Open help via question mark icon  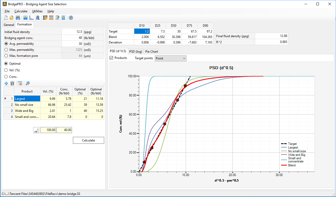(x=71, y=18)
